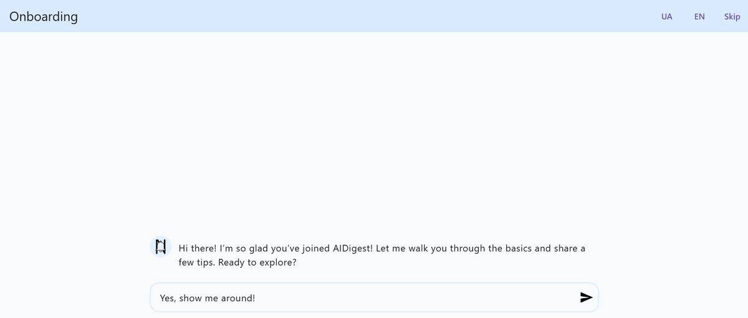Click the ladder-shaped assistant logo
Viewport: 748px width, 318px height.
(x=160, y=246)
